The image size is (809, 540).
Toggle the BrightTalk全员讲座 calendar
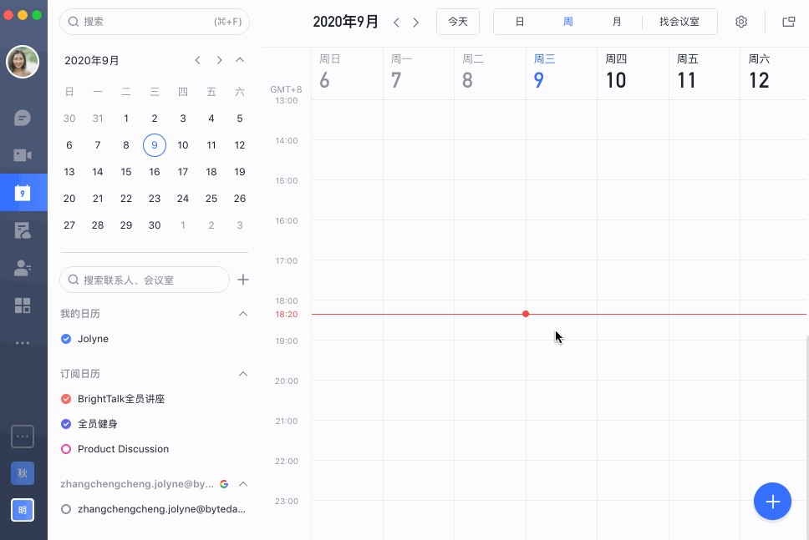pos(66,399)
